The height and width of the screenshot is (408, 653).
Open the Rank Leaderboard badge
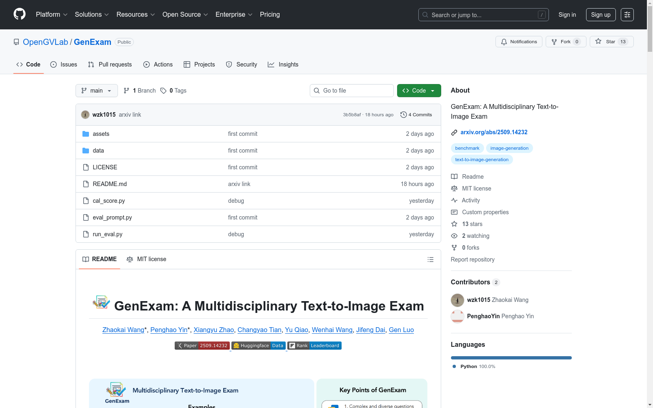315,346
